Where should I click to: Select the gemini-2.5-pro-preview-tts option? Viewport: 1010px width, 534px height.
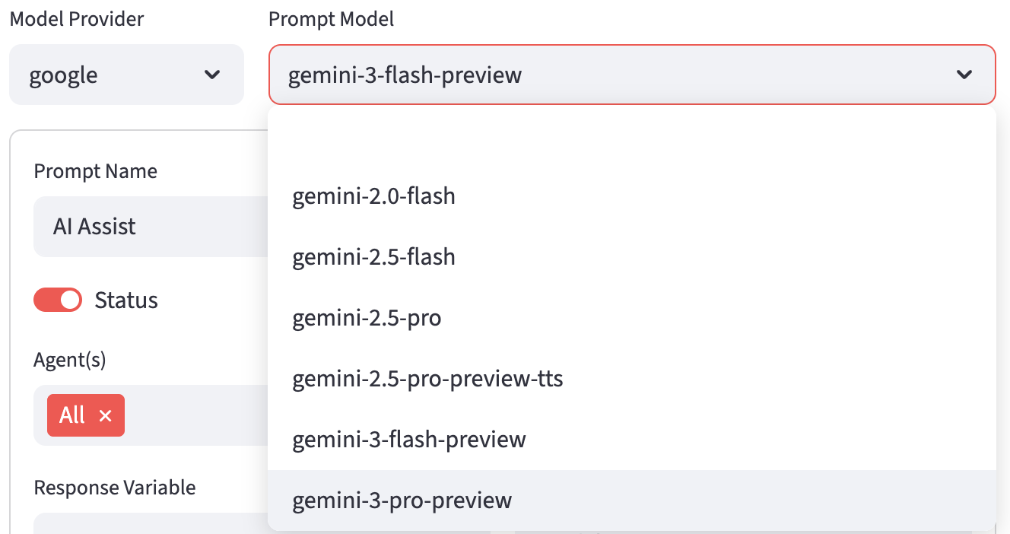click(427, 379)
